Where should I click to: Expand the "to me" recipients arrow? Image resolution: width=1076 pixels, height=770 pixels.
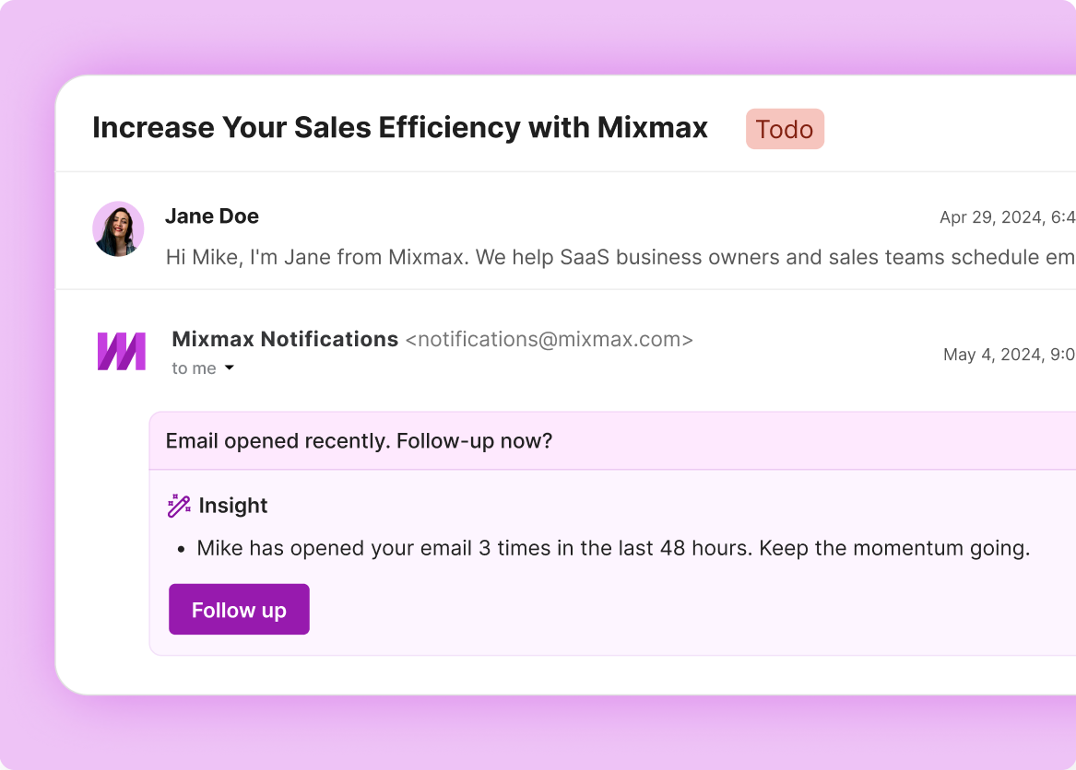[x=230, y=368]
